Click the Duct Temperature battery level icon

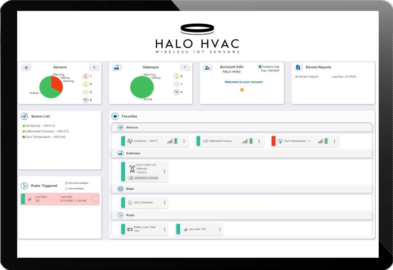point(326,141)
